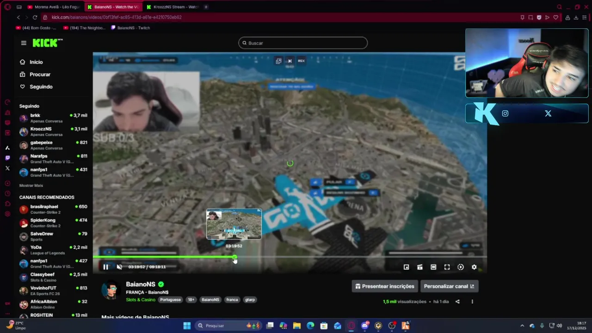Show hidden tray icons chevron
The image size is (592, 333).
[x=522, y=326]
